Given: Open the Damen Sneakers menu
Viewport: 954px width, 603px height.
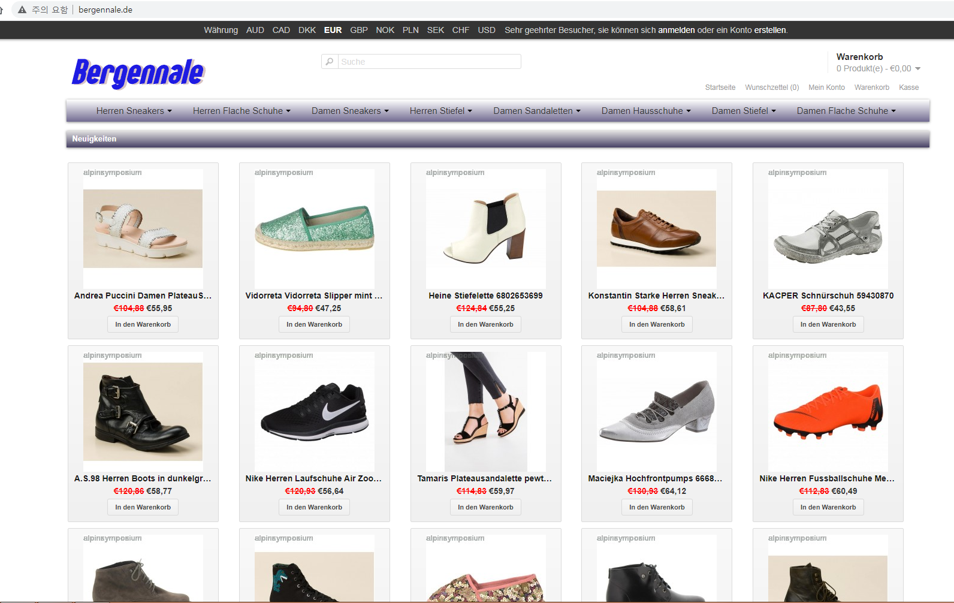Looking at the screenshot, I should click(350, 111).
